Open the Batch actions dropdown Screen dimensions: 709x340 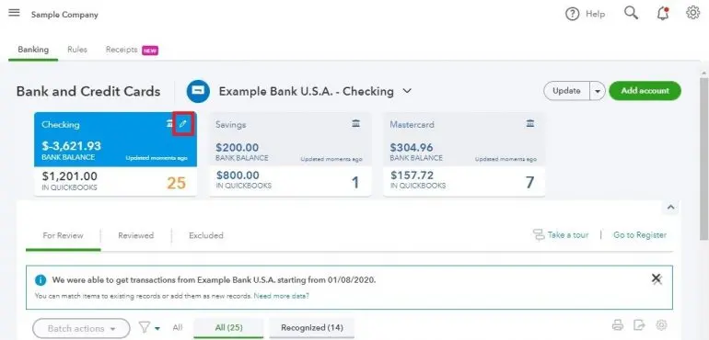click(81, 328)
